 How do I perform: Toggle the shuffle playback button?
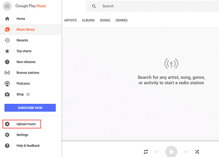tap(197, 152)
